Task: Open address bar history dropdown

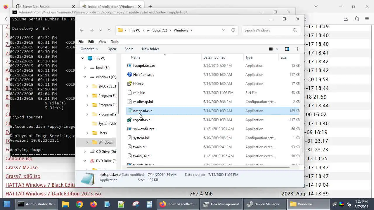Action: click(224, 30)
